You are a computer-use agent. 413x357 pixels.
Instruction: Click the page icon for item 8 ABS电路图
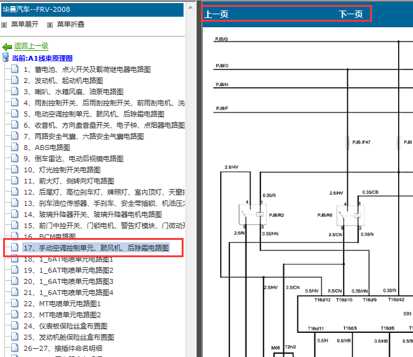click(15, 147)
